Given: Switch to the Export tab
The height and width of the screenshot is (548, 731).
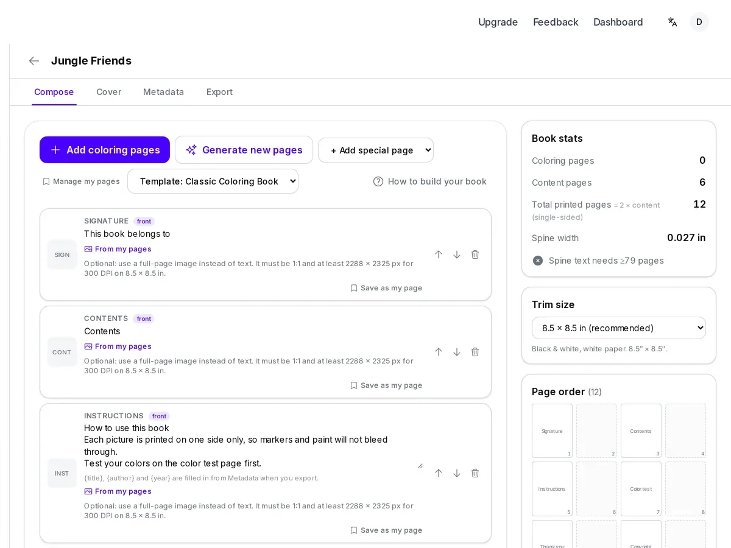Looking at the screenshot, I should click(219, 92).
